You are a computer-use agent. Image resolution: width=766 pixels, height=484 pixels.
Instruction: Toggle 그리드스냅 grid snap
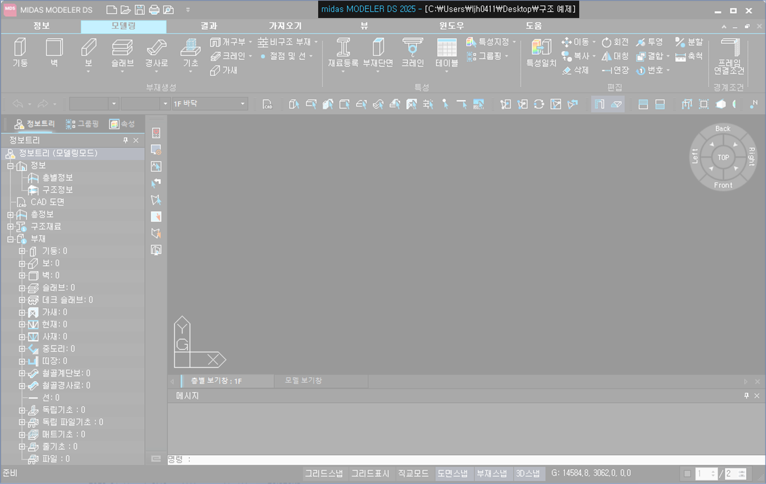pyautogui.click(x=324, y=473)
